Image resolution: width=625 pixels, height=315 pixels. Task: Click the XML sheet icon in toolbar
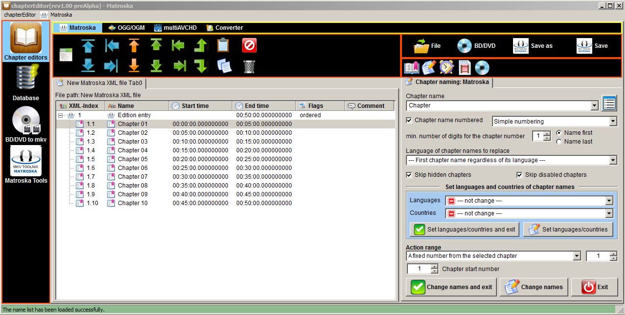pyautogui.click(x=66, y=55)
